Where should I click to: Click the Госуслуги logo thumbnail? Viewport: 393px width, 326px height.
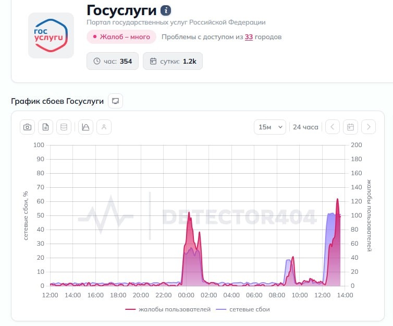pyautogui.click(x=51, y=35)
